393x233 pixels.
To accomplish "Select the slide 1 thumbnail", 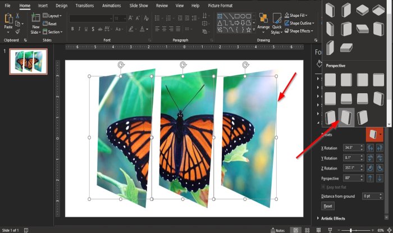I will coord(28,61).
